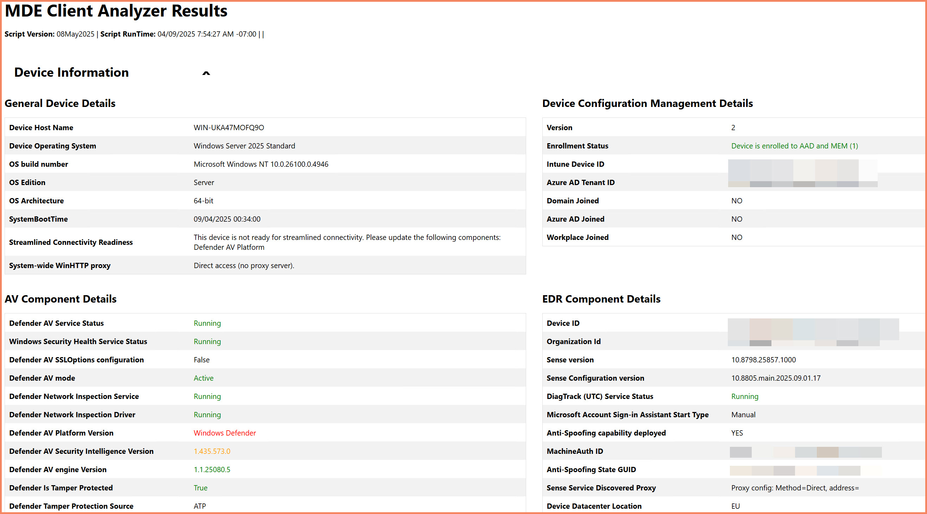
Task: Select Direct access (no proxy server) text
Action: (244, 266)
